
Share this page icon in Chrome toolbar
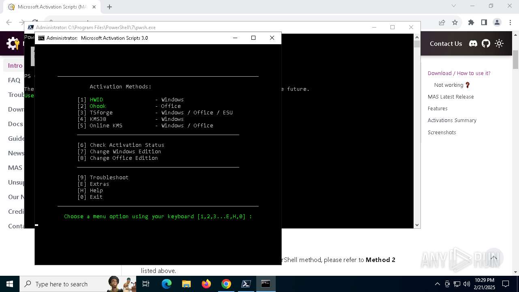pos(442,22)
